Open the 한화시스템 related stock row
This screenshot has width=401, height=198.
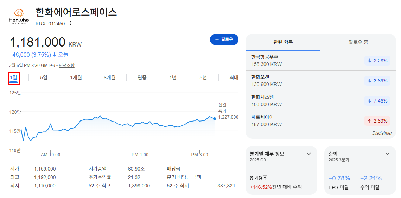pos(321,101)
